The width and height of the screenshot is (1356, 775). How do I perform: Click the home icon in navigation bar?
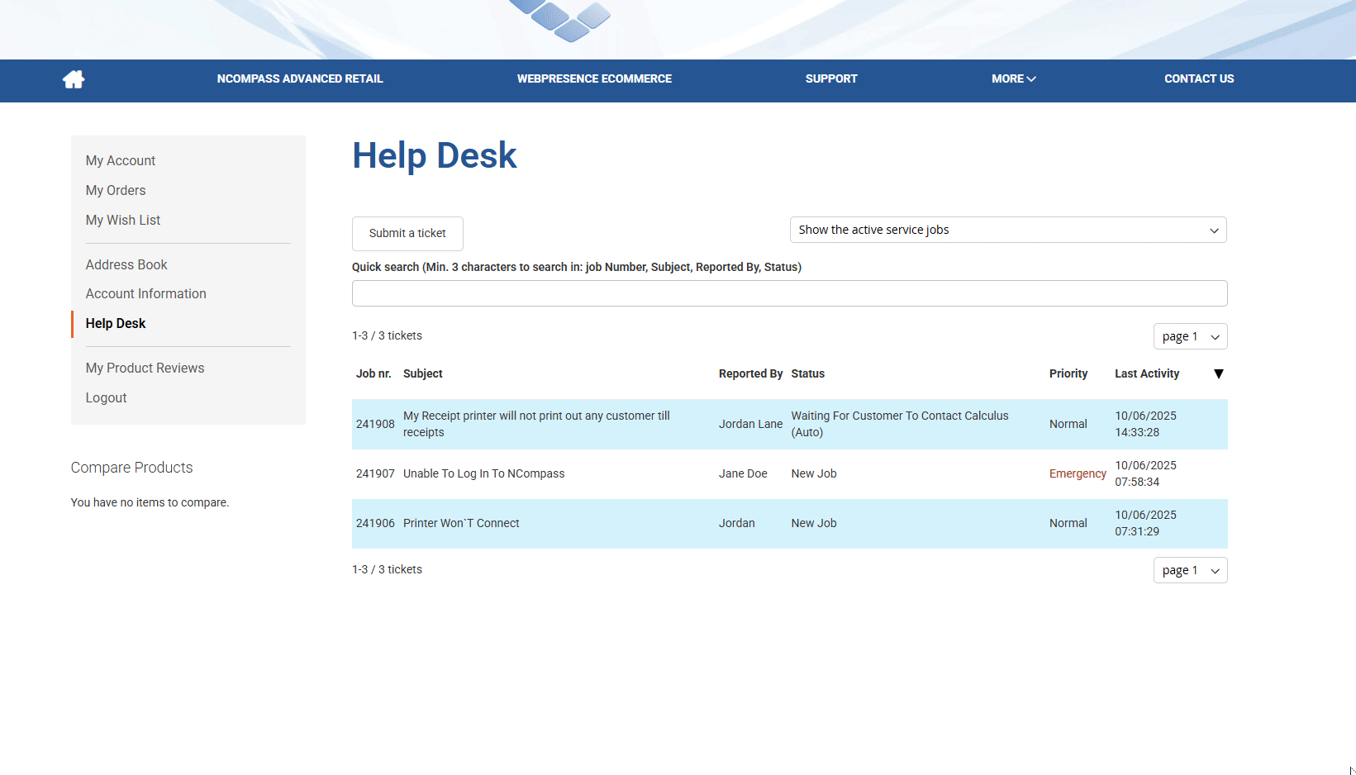pyautogui.click(x=74, y=79)
